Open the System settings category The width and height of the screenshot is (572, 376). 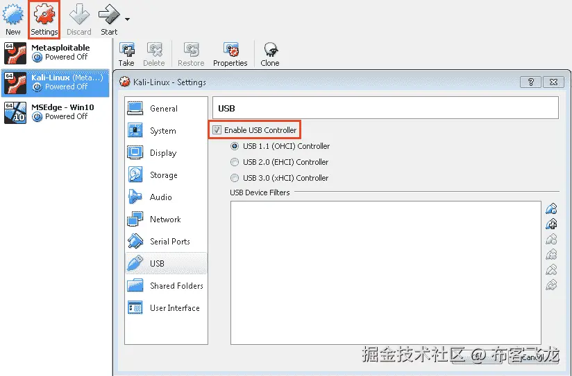[x=166, y=131]
